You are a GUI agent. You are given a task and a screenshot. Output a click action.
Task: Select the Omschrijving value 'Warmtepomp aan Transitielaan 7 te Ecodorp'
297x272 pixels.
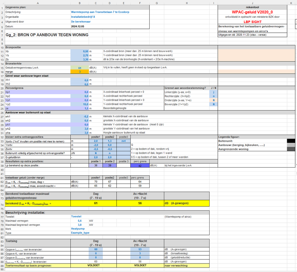100,12
